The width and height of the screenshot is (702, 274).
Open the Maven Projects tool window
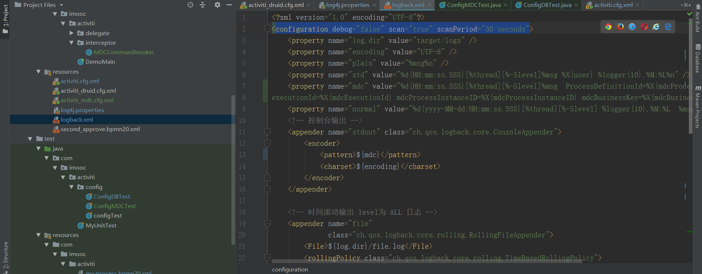point(698,107)
